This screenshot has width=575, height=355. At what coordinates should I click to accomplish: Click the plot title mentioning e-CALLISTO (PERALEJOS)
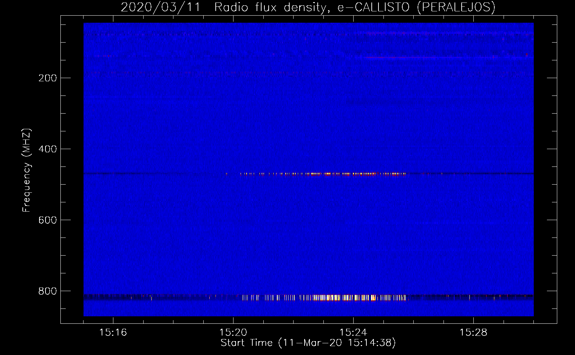tap(308, 7)
